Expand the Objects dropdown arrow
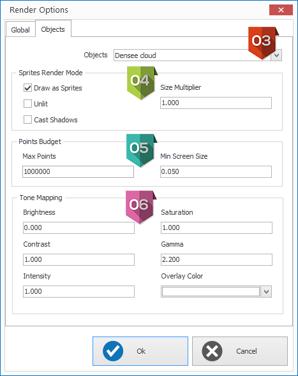The image size is (298, 376). tap(277, 55)
